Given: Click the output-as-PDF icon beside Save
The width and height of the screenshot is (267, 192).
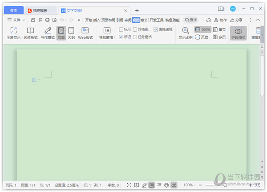Looking at the screenshot, I should click(40, 20).
